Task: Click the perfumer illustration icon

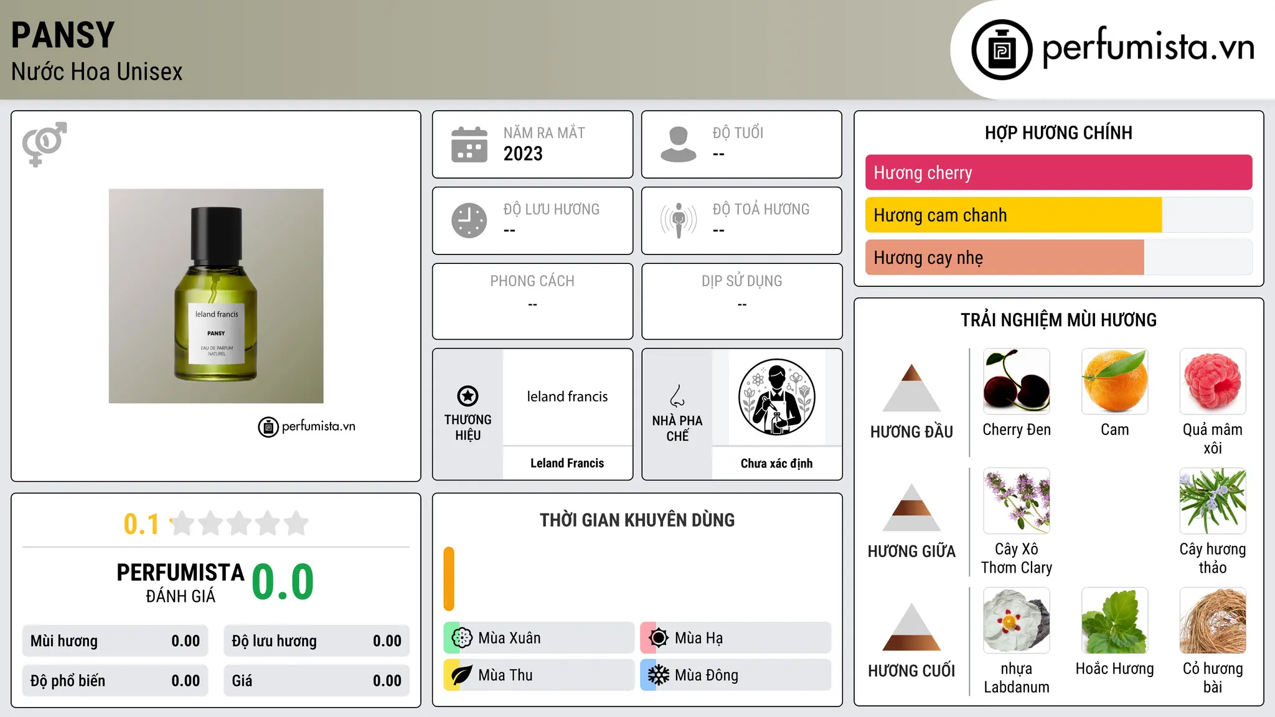Action: [776, 397]
